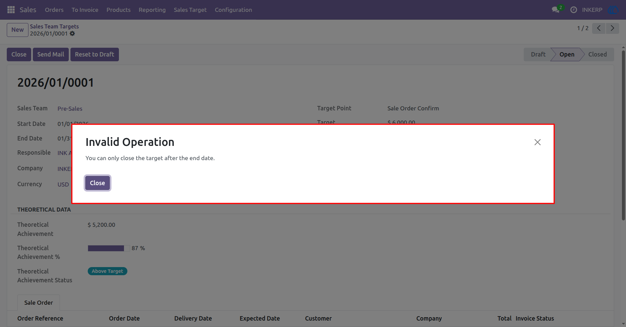The width and height of the screenshot is (626, 327).
Task: Select the Sale Order tab
Action: [x=39, y=303]
